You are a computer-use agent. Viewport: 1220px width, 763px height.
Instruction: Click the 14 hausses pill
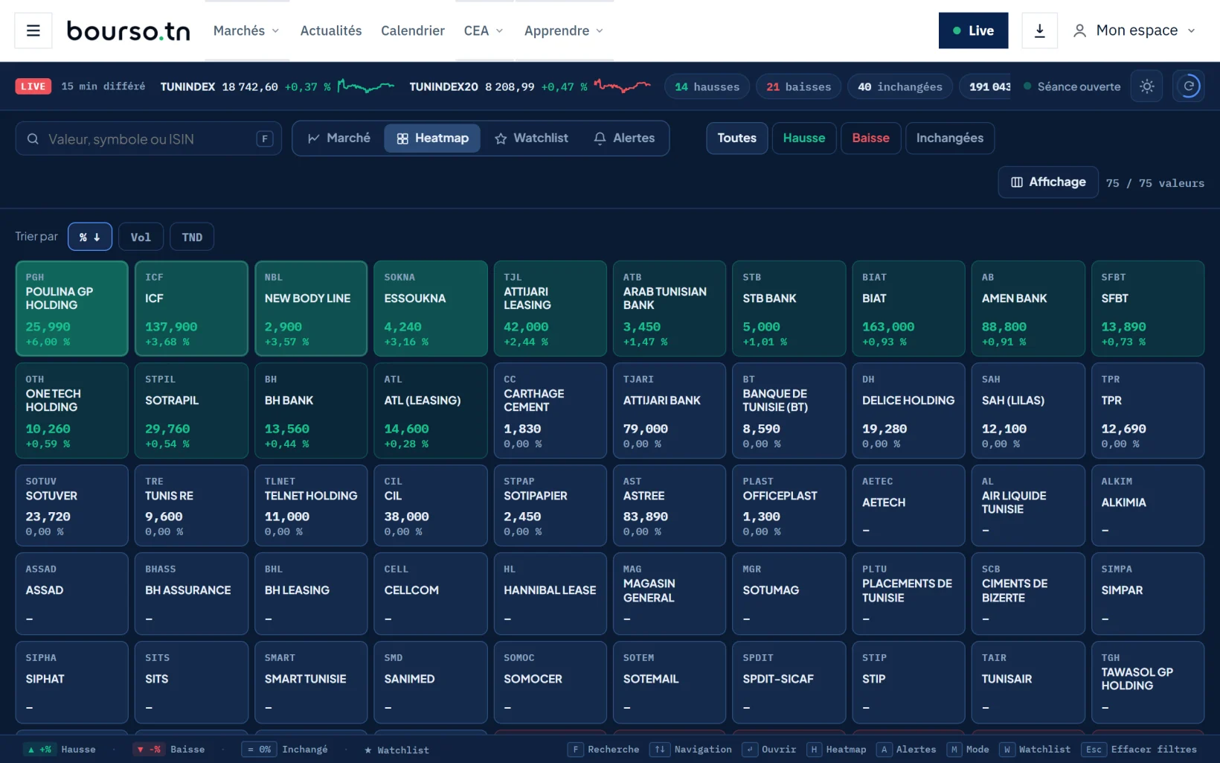(707, 86)
